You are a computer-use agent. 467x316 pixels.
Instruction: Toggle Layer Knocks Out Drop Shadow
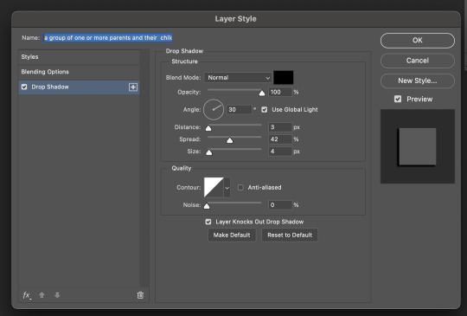click(x=208, y=222)
